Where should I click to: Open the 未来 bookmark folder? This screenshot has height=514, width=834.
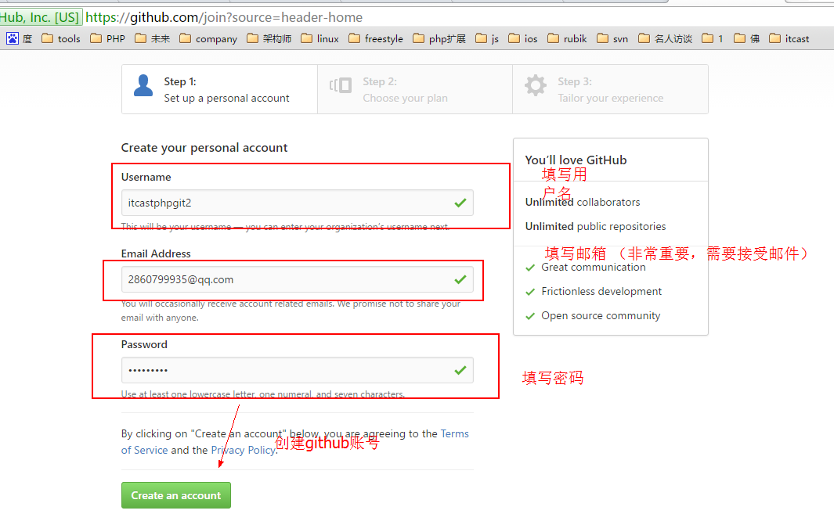tap(153, 39)
